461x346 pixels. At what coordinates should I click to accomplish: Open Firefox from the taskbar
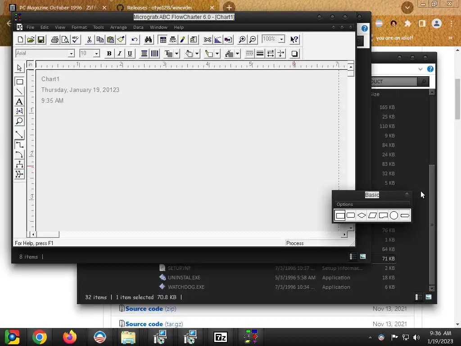[x=70, y=337]
